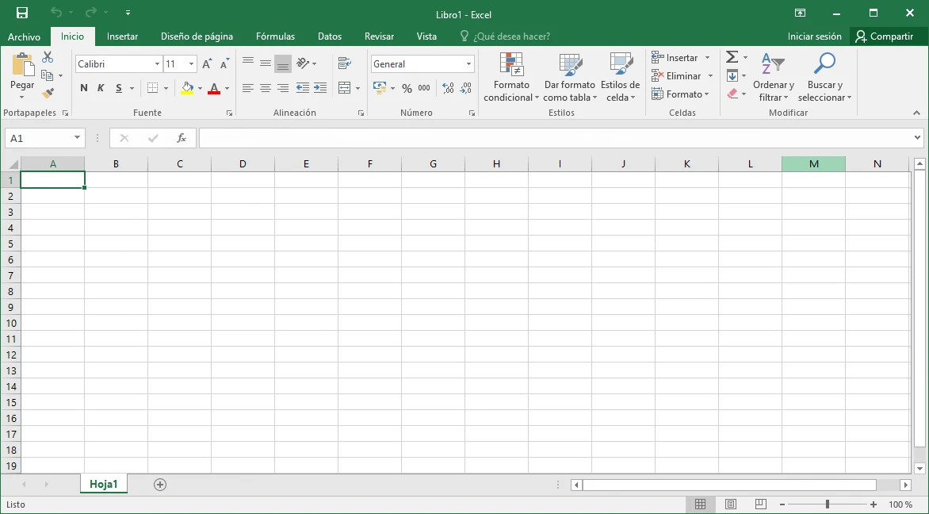Select the Format Painter brush icon
Screen dimensions: 929x514
coord(48,94)
